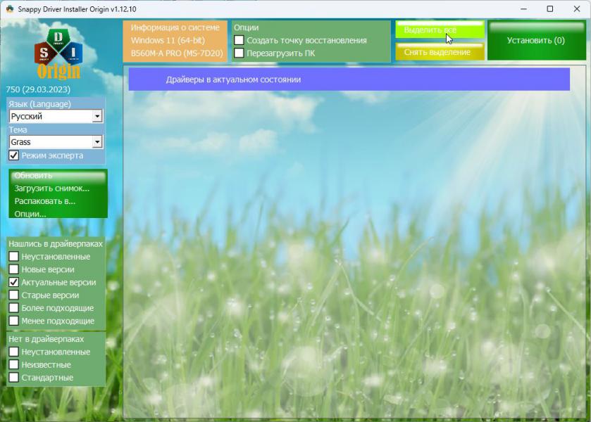Click the Snappy Driver Installer Origin logo

[x=58, y=54]
